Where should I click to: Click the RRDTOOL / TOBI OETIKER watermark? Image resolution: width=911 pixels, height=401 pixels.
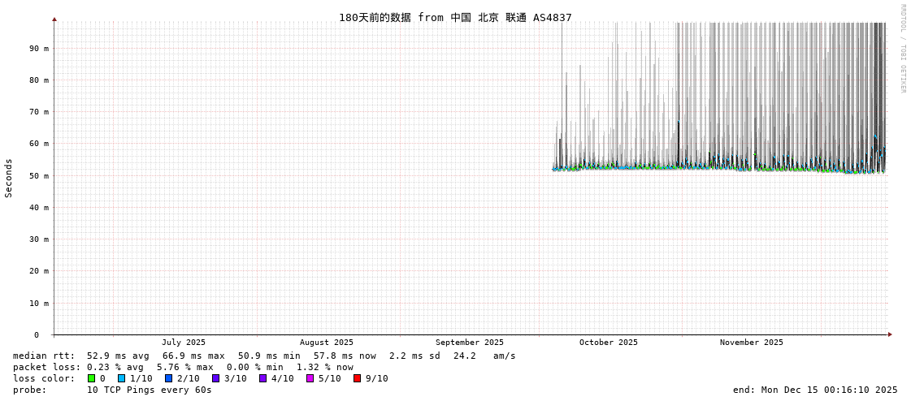[x=902, y=49]
